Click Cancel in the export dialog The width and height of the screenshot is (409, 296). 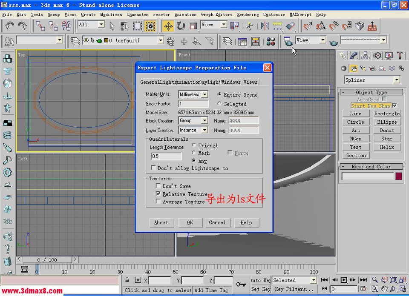point(217,222)
